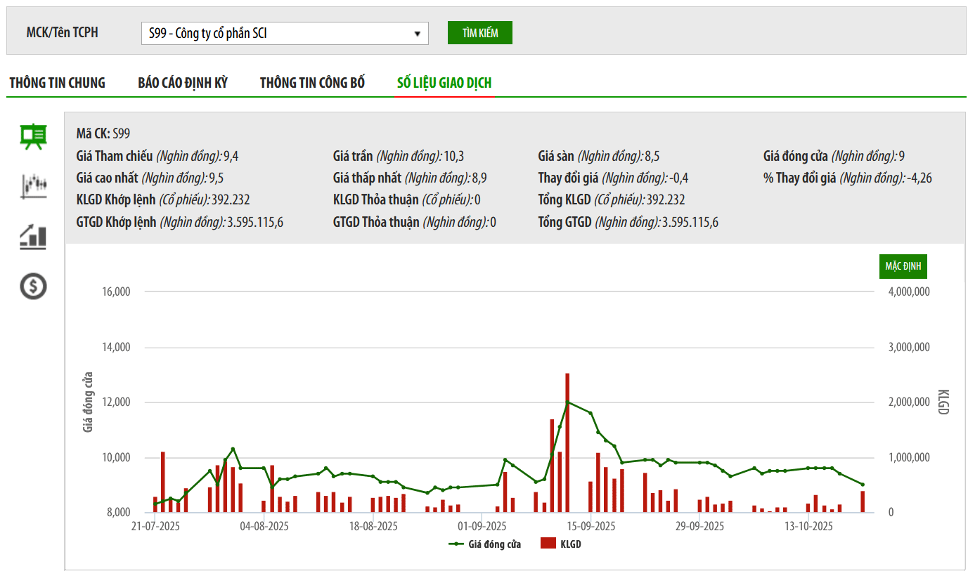Click the last data point on green line
968x571 pixels.
(863, 485)
